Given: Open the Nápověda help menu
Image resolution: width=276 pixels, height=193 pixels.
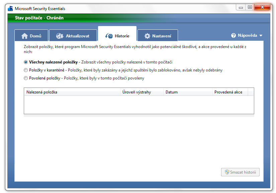Looking at the screenshot, I should click(247, 35).
